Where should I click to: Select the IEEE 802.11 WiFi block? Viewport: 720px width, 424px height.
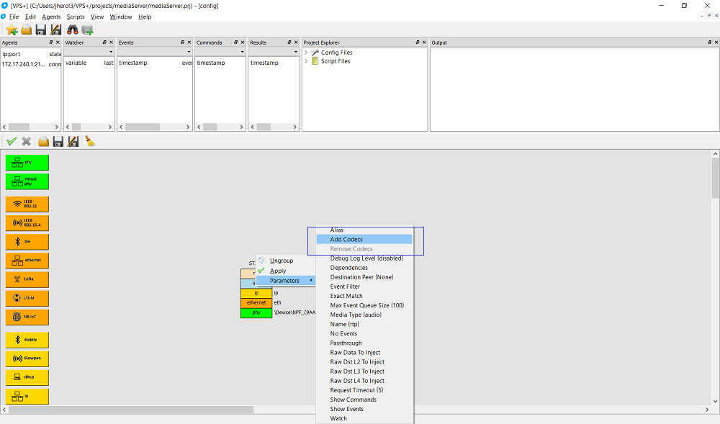(27, 204)
